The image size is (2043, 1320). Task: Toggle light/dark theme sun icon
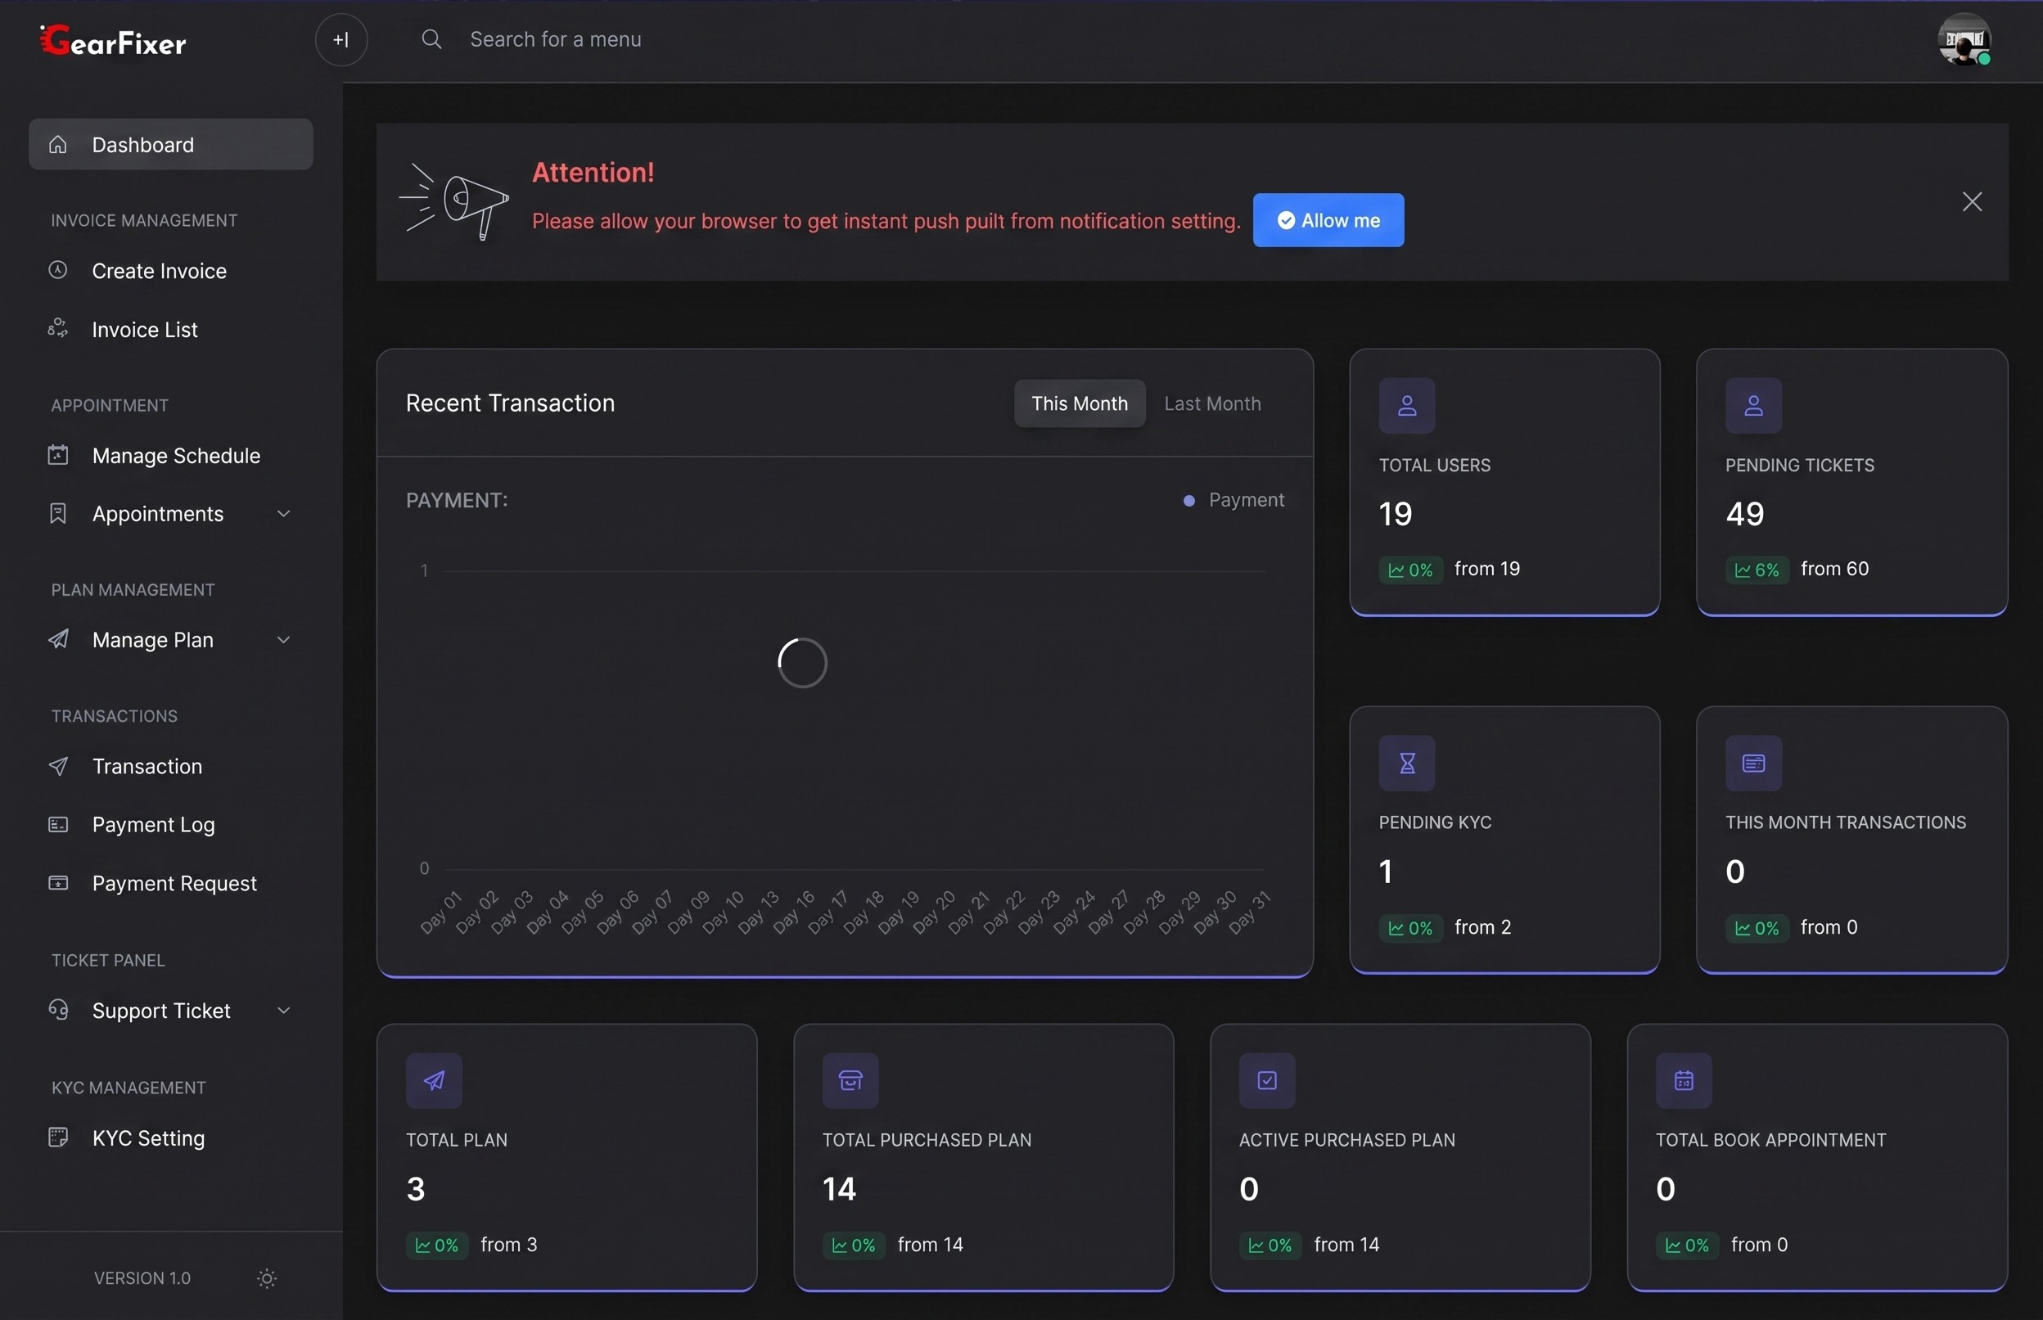click(267, 1278)
